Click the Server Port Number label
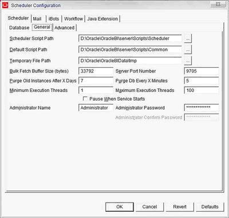The width and height of the screenshot is (229, 218). pyautogui.click(x=136, y=71)
